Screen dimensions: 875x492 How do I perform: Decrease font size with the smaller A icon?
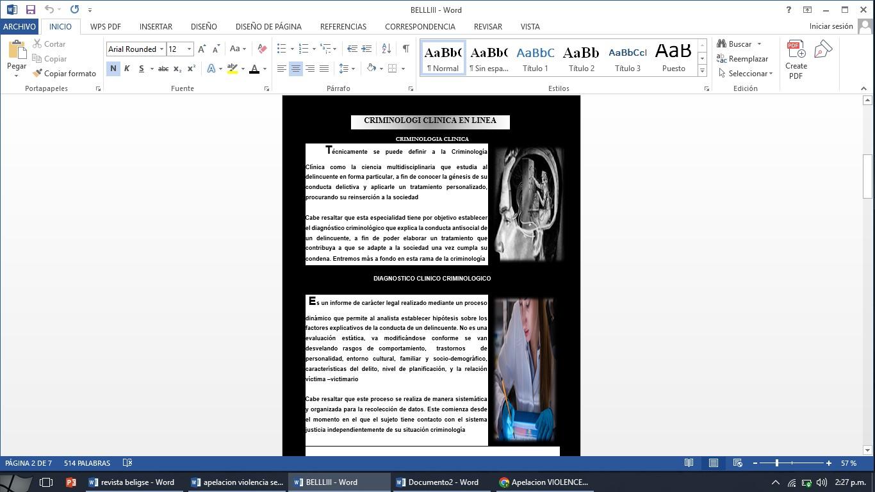pyautogui.click(x=216, y=49)
